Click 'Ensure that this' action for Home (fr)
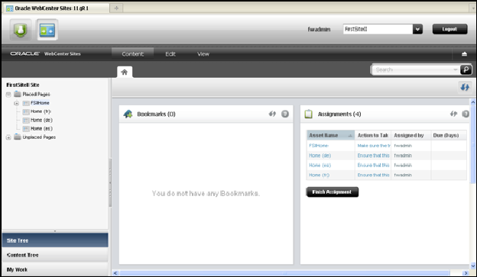 pyautogui.click(x=374, y=175)
